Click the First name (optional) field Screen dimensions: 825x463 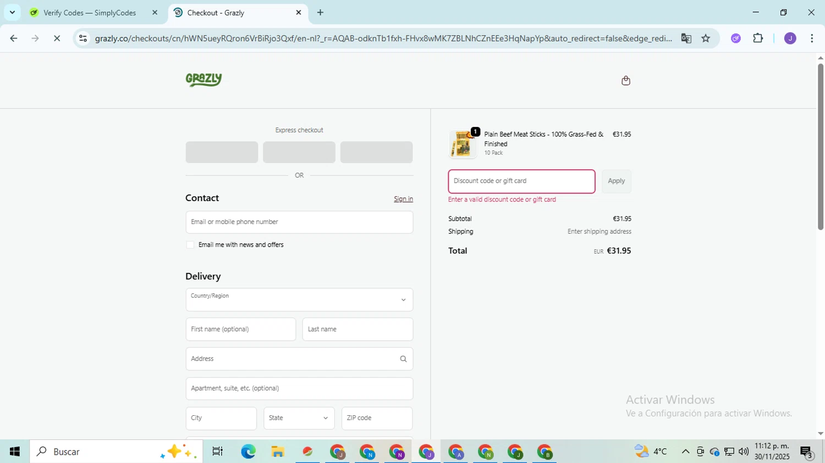240,330
